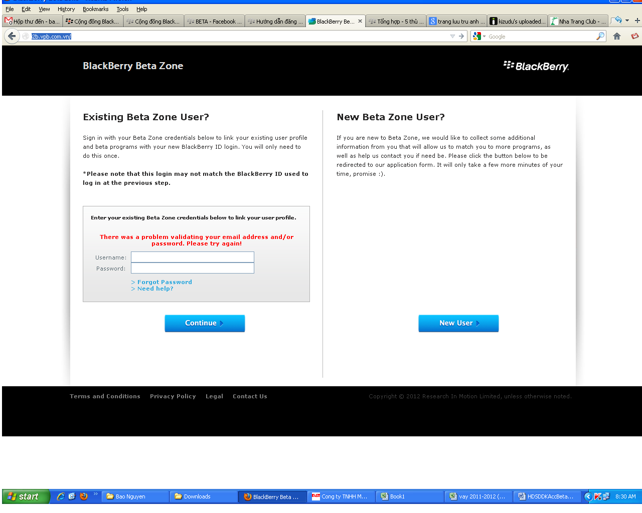
Task: Open the Legal footer link
Action: tap(214, 396)
